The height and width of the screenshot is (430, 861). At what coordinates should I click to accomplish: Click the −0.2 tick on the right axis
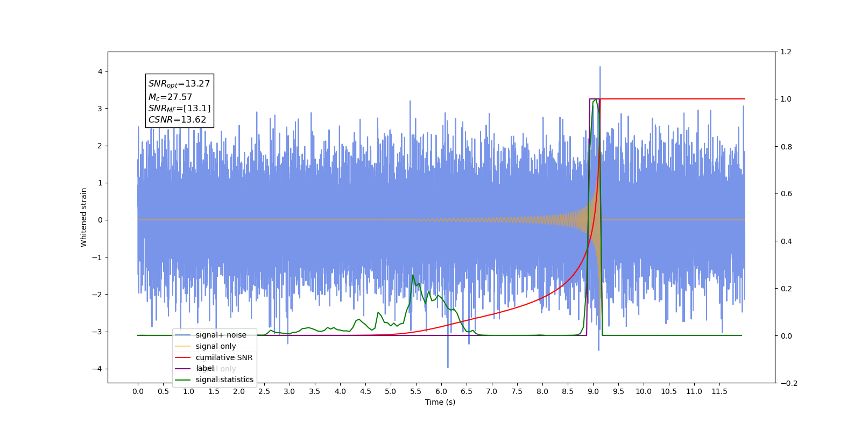coord(789,383)
